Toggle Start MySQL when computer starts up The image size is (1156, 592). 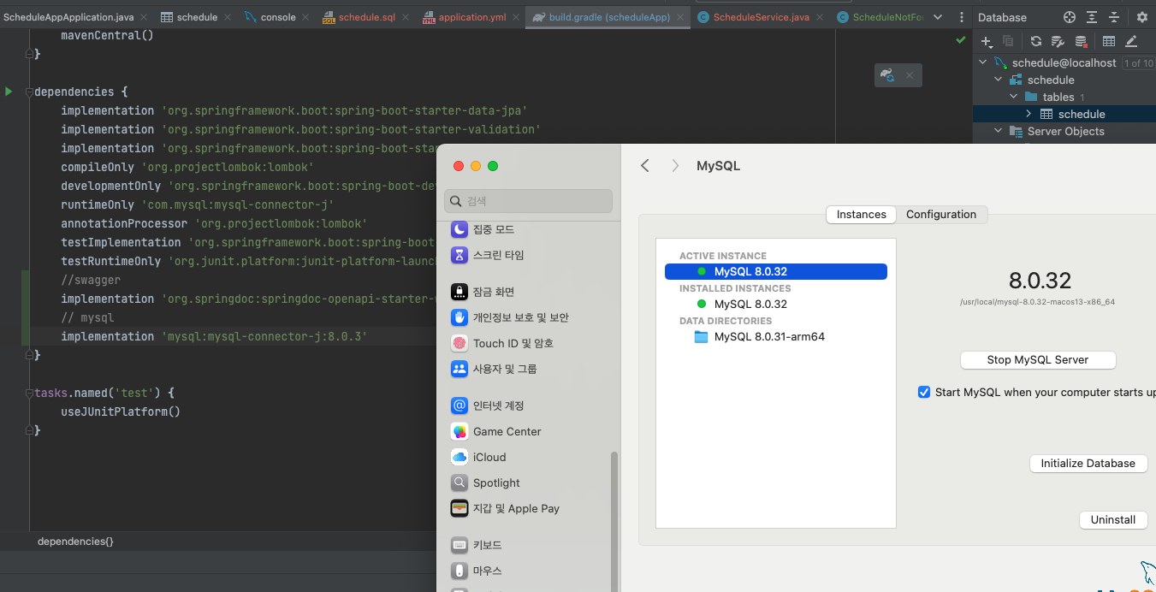pyautogui.click(x=924, y=392)
